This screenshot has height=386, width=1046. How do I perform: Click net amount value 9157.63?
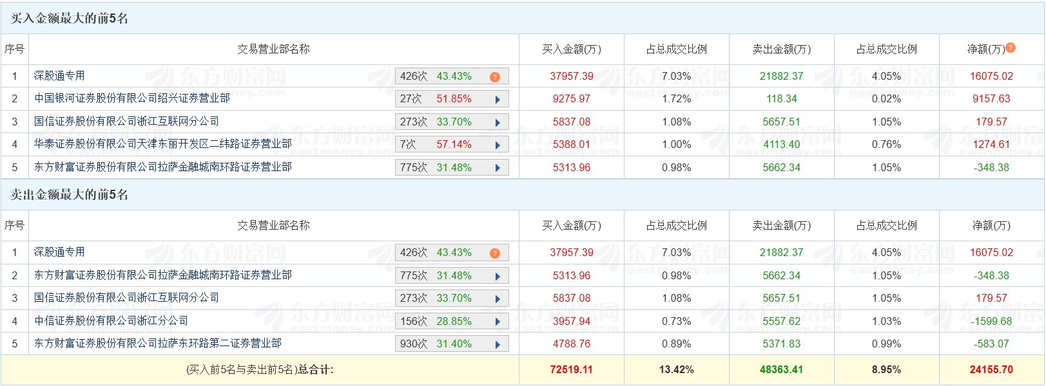click(991, 98)
